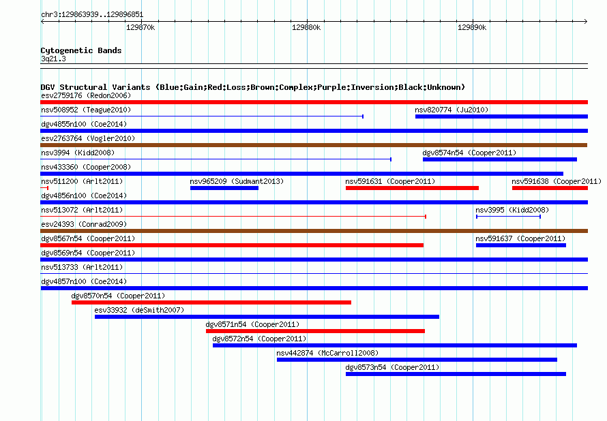Click the dgv4857n100 (Coe2014) blue bar
Screen dimensions: 607x421
point(314,288)
